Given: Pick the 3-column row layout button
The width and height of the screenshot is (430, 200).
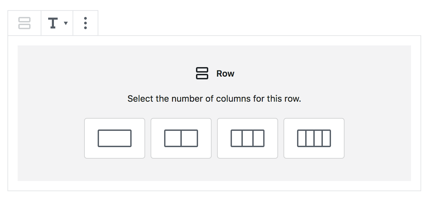Looking at the screenshot, I should [248, 138].
